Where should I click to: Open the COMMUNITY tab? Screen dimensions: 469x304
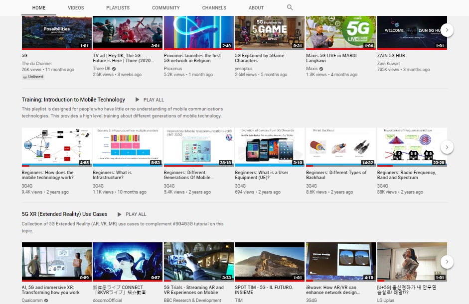(165, 8)
